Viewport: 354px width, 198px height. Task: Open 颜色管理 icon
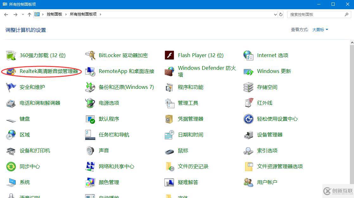tap(90, 183)
